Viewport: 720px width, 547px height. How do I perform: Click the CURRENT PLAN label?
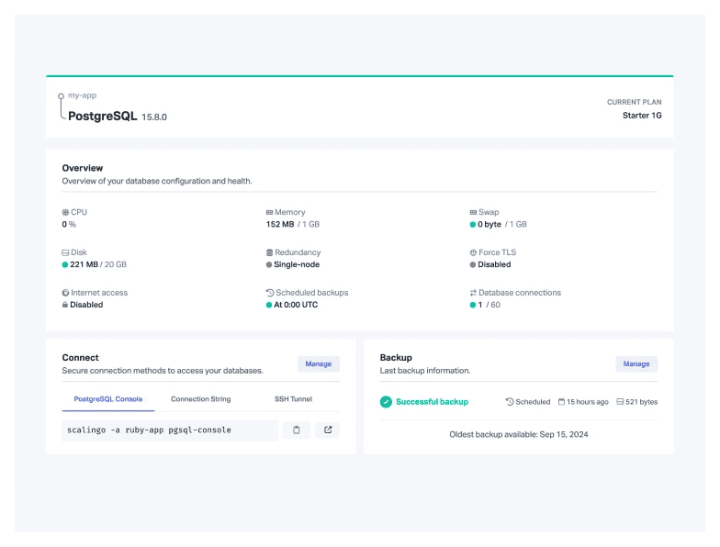pyautogui.click(x=634, y=102)
